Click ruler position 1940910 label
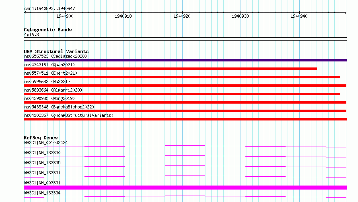Screen dimensions: 358x202 123,16
